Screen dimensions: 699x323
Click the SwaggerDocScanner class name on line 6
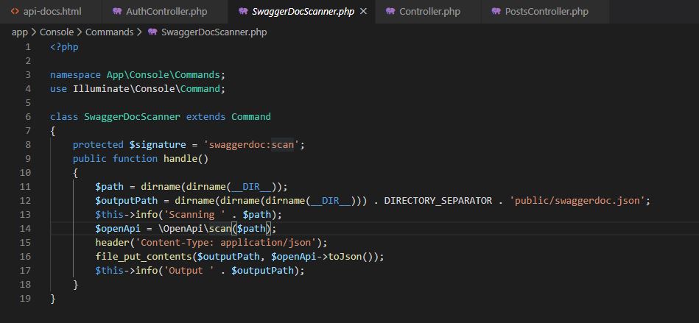point(132,117)
